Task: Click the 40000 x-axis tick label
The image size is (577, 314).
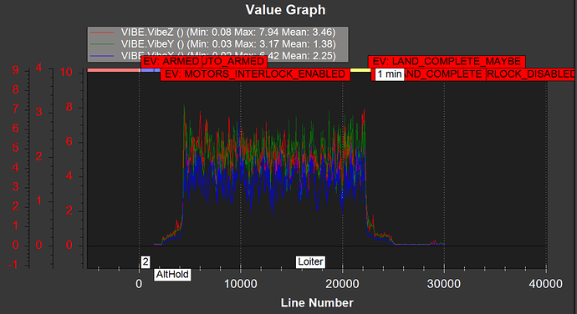Action: tap(546, 284)
